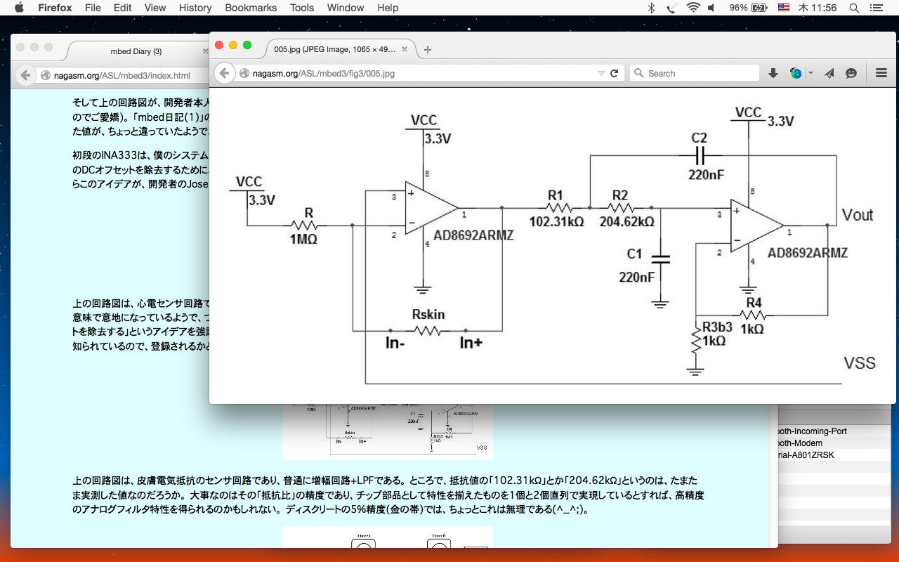Open the volume control in menu bar
Screen dimensions: 899x562
(x=711, y=8)
